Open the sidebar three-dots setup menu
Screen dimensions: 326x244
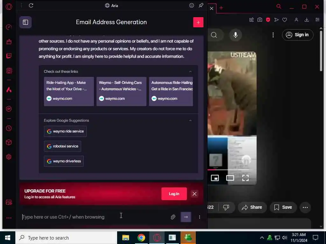point(9,218)
